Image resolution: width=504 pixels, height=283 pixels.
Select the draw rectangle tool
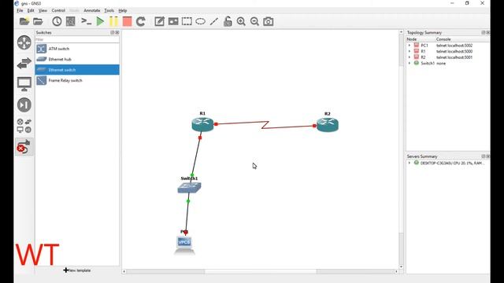click(187, 21)
